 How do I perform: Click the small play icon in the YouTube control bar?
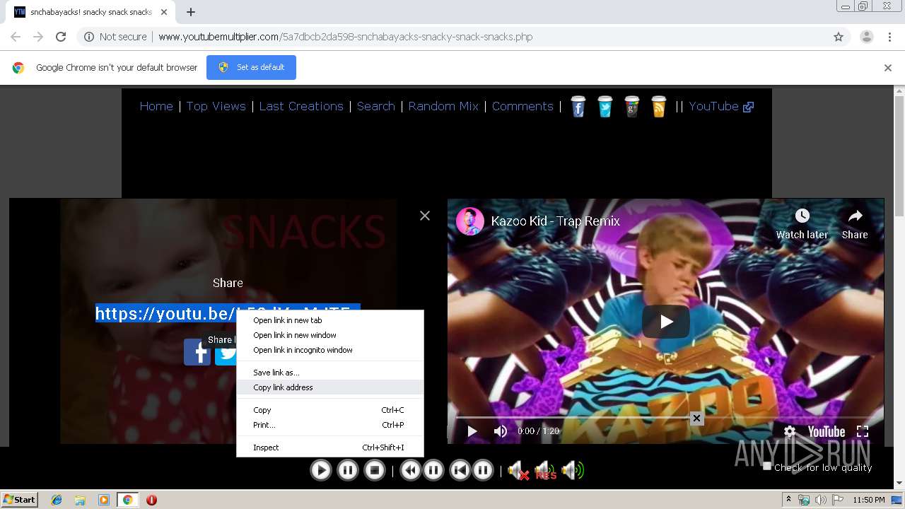coord(472,431)
